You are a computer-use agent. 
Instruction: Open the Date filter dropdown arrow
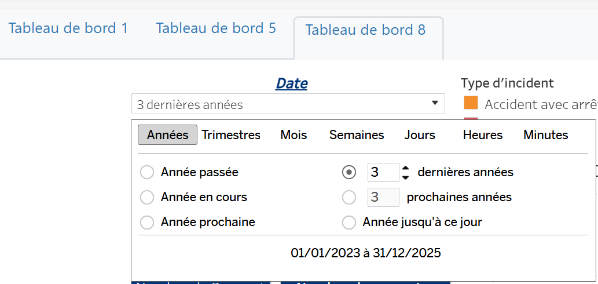tap(435, 104)
